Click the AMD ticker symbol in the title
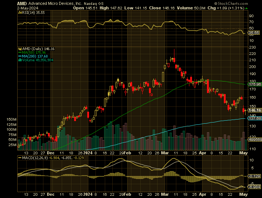The height and width of the screenshot is (198, 262). click(x=22, y=3)
